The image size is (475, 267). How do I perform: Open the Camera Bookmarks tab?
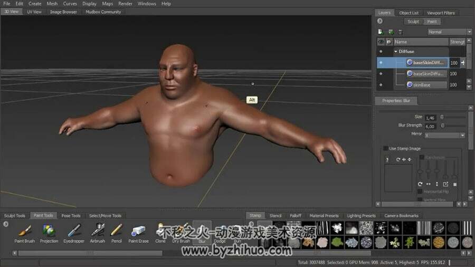point(401,215)
